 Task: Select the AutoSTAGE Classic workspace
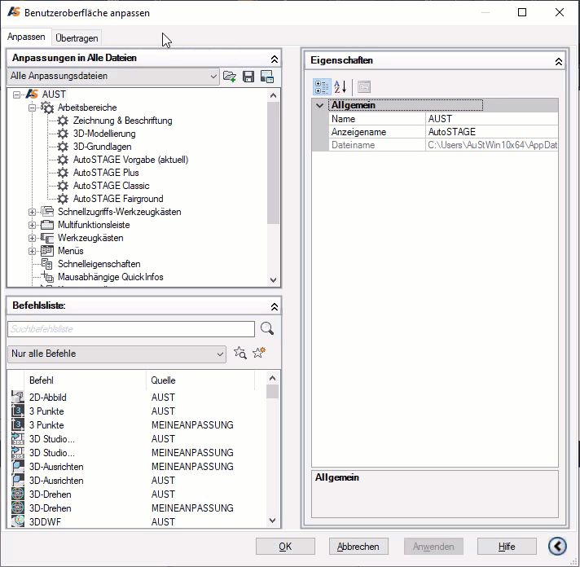(x=111, y=185)
